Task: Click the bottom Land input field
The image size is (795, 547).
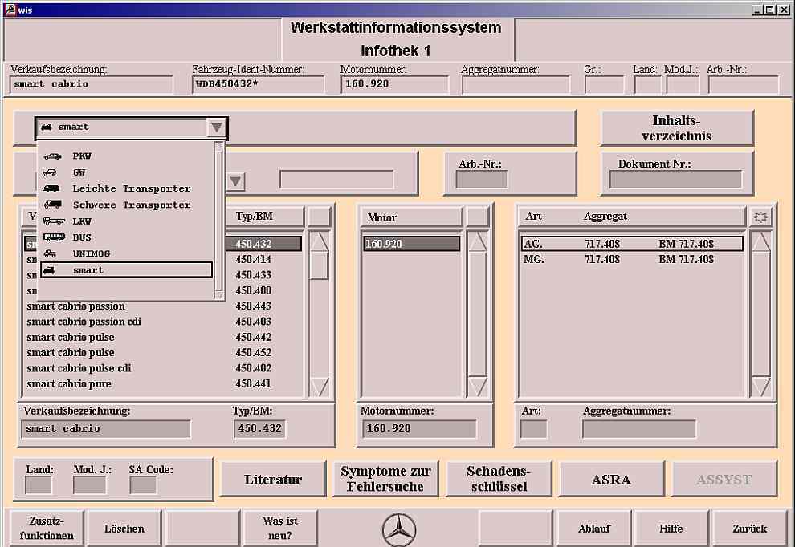Action: (x=38, y=485)
